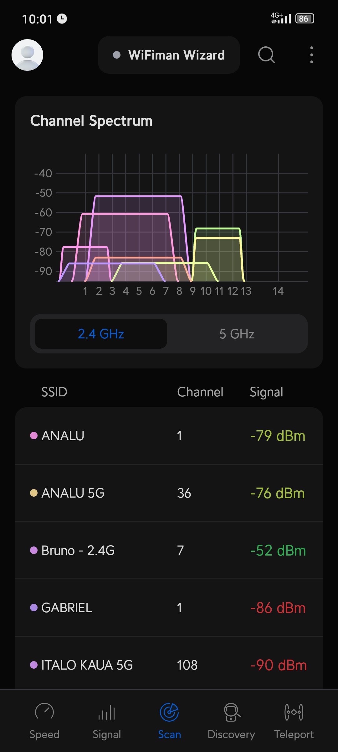Sort list by Signal column header
Screen dimensions: 338x752
(266, 392)
